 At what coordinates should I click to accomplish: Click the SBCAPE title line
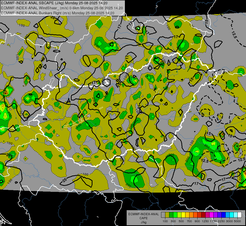54,3
